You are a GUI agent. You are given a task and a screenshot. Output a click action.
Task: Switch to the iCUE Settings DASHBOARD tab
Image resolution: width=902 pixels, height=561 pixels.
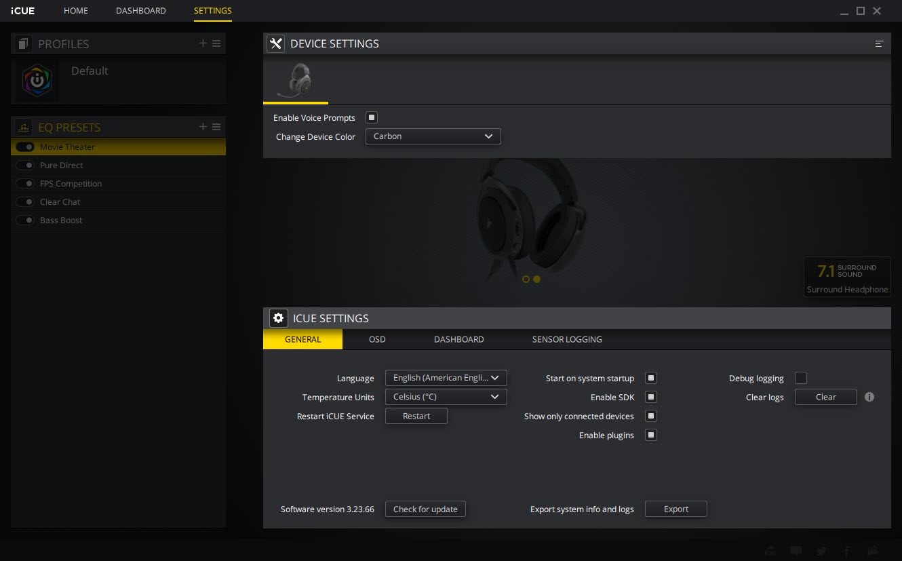tap(459, 339)
